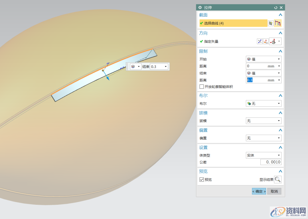
Task: Open the 开始 limit type dropdown
Action: [x=264, y=59]
